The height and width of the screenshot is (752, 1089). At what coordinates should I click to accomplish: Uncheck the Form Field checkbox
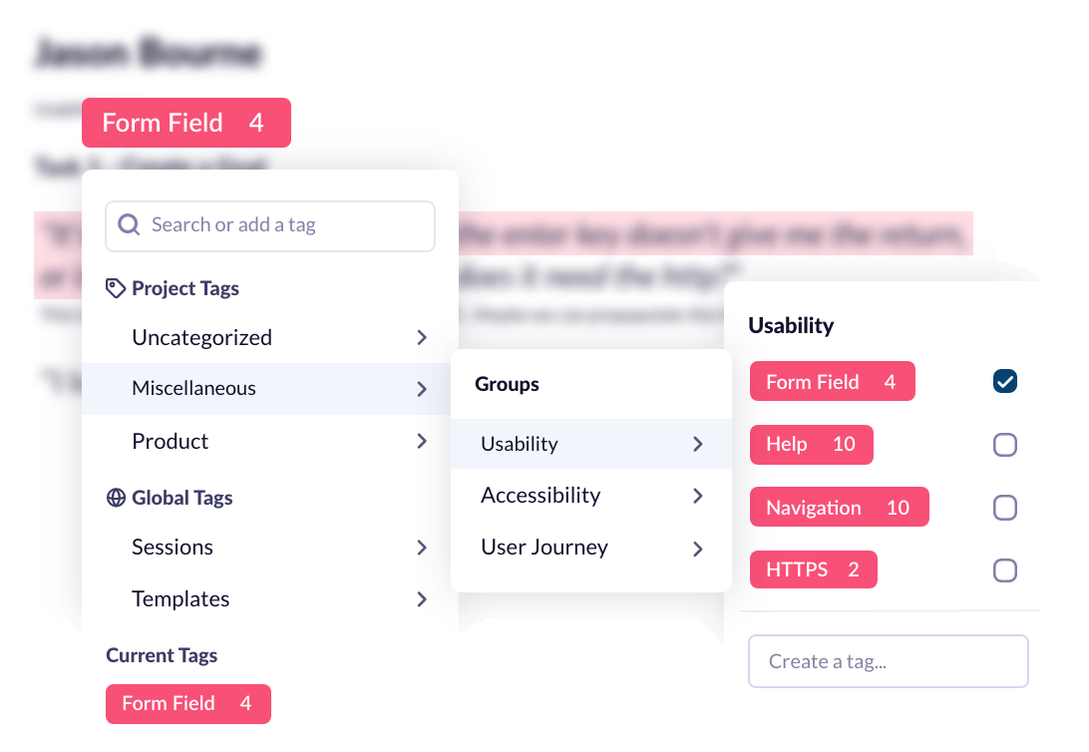tap(1005, 381)
